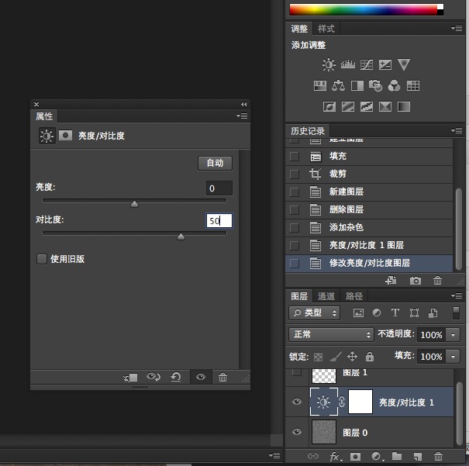Open the 正常 blend mode dropdown
This screenshot has width=469, height=466.
click(330, 335)
